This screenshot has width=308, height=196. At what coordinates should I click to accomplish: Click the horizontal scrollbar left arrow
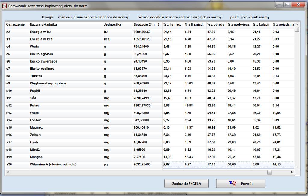tap(8, 172)
